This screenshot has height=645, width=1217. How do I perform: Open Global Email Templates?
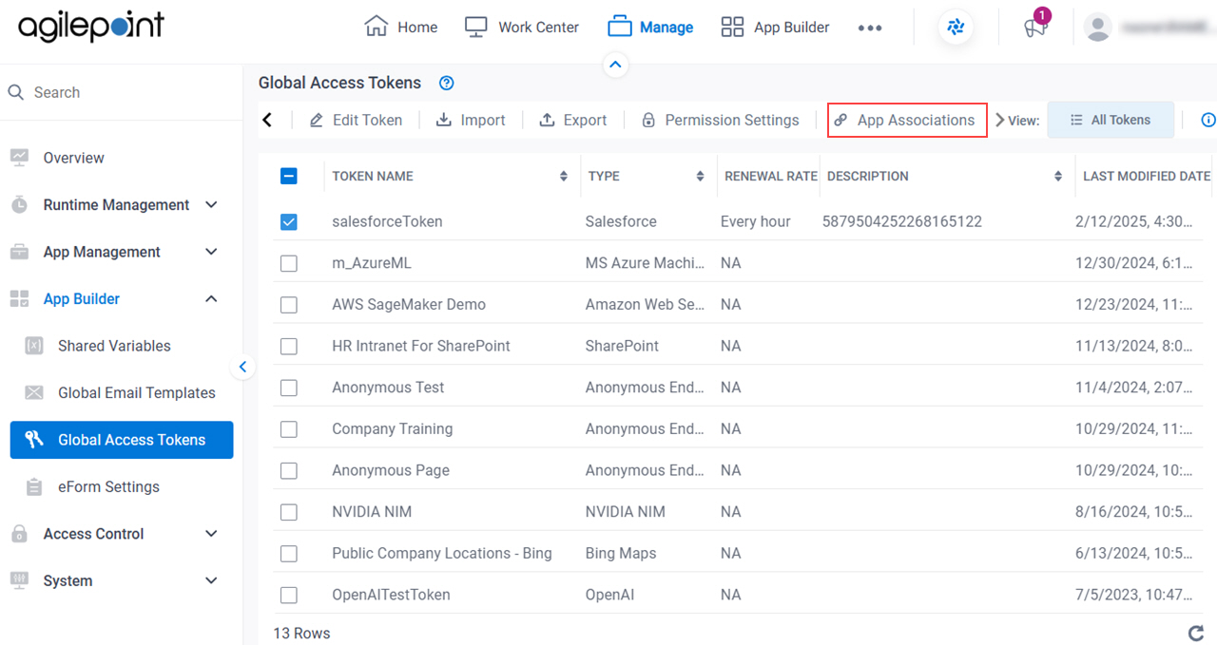(136, 392)
